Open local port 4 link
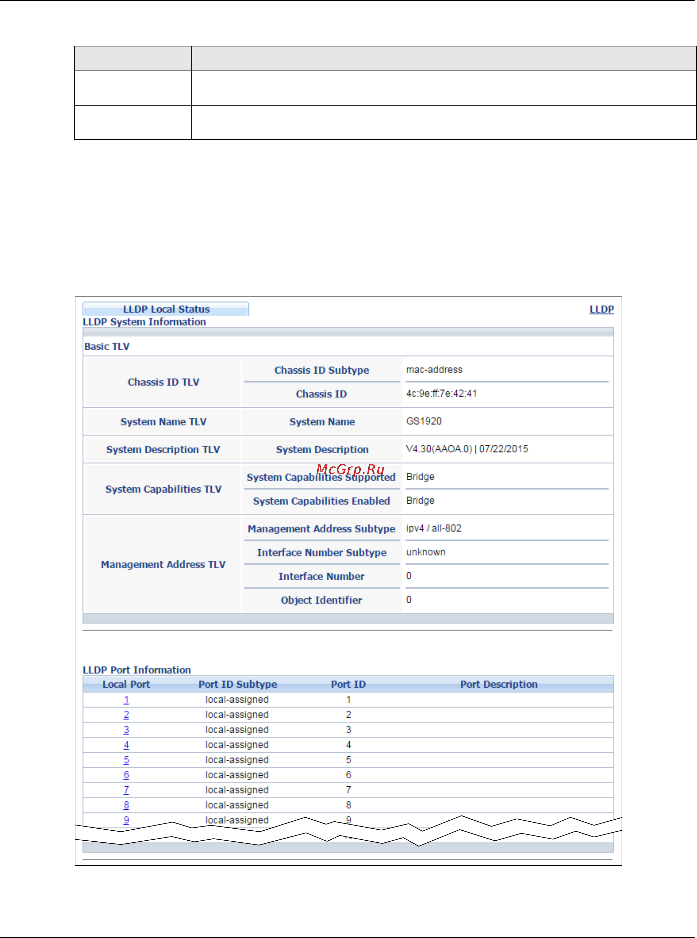The image size is (697, 938). click(x=126, y=745)
